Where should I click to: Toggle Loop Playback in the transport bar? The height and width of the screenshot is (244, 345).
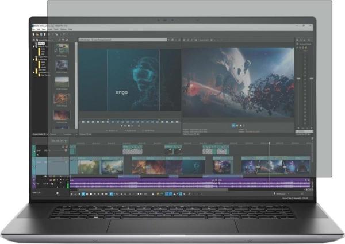point(75,194)
